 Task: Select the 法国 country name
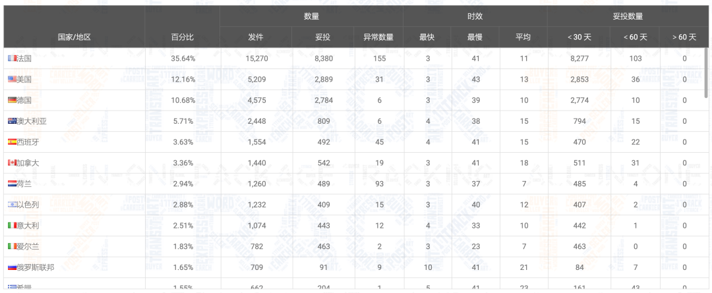[24, 58]
